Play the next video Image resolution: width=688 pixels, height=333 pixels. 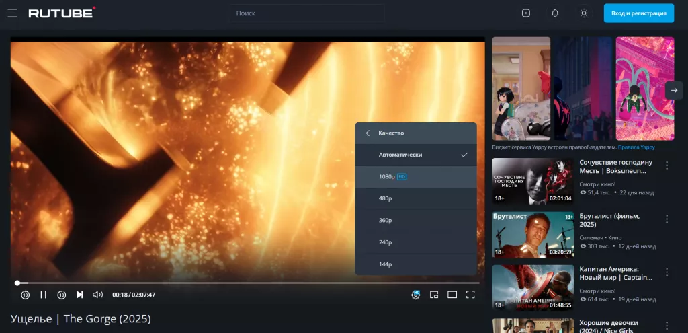pos(79,295)
